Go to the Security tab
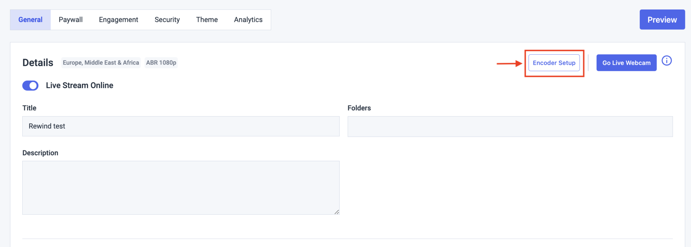The width and height of the screenshot is (691, 247). click(x=167, y=20)
